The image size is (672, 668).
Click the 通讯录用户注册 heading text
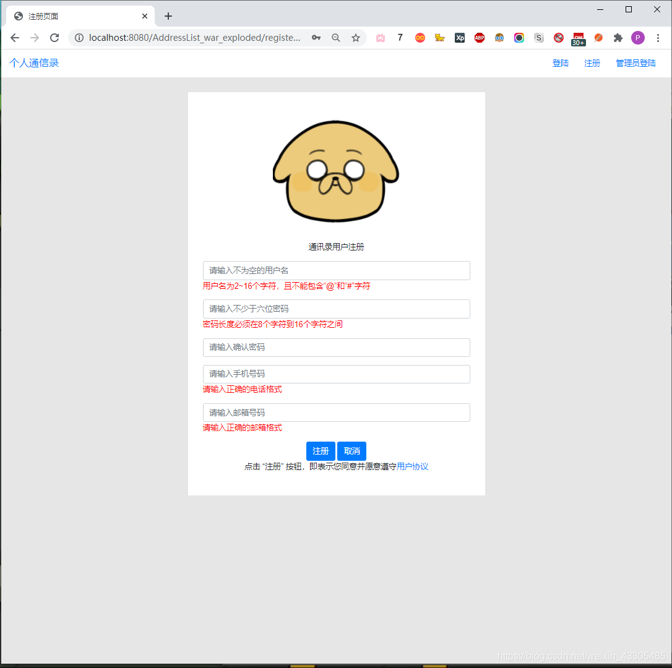click(x=336, y=247)
